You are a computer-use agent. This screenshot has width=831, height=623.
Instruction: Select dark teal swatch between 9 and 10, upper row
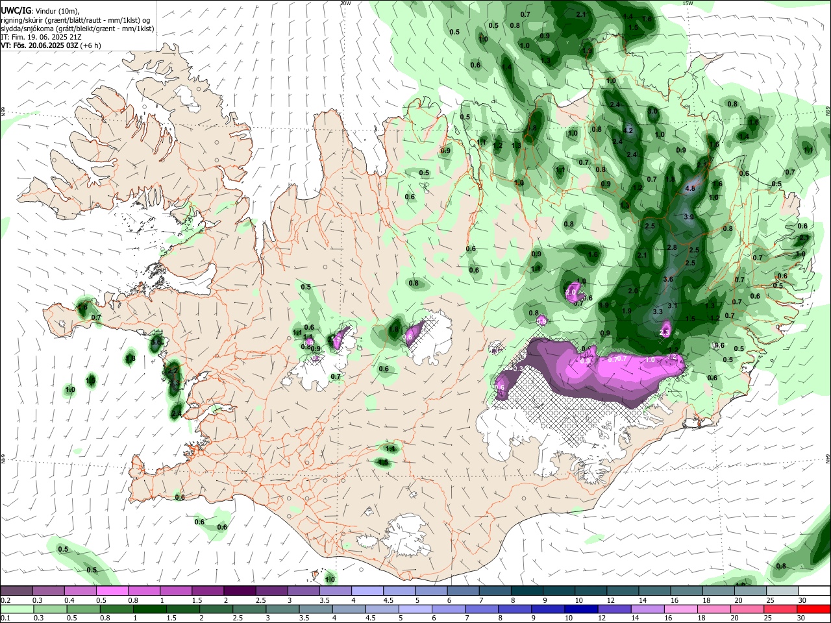pyautogui.click(x=559, y=591)
